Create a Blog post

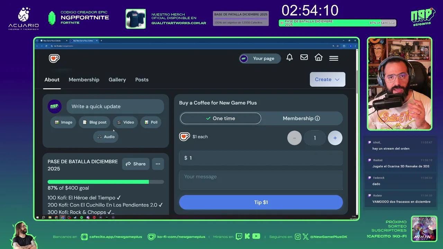(x=94, y=122)
